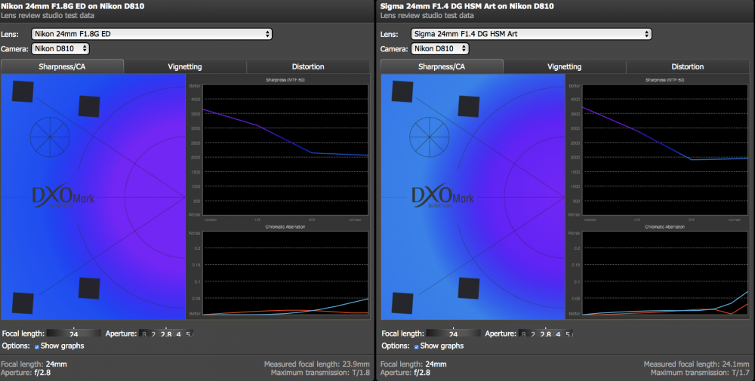Click 'Maximum transmission: T/1.8' text
Viewport: 755px width, 381px height.
[320, 373]
